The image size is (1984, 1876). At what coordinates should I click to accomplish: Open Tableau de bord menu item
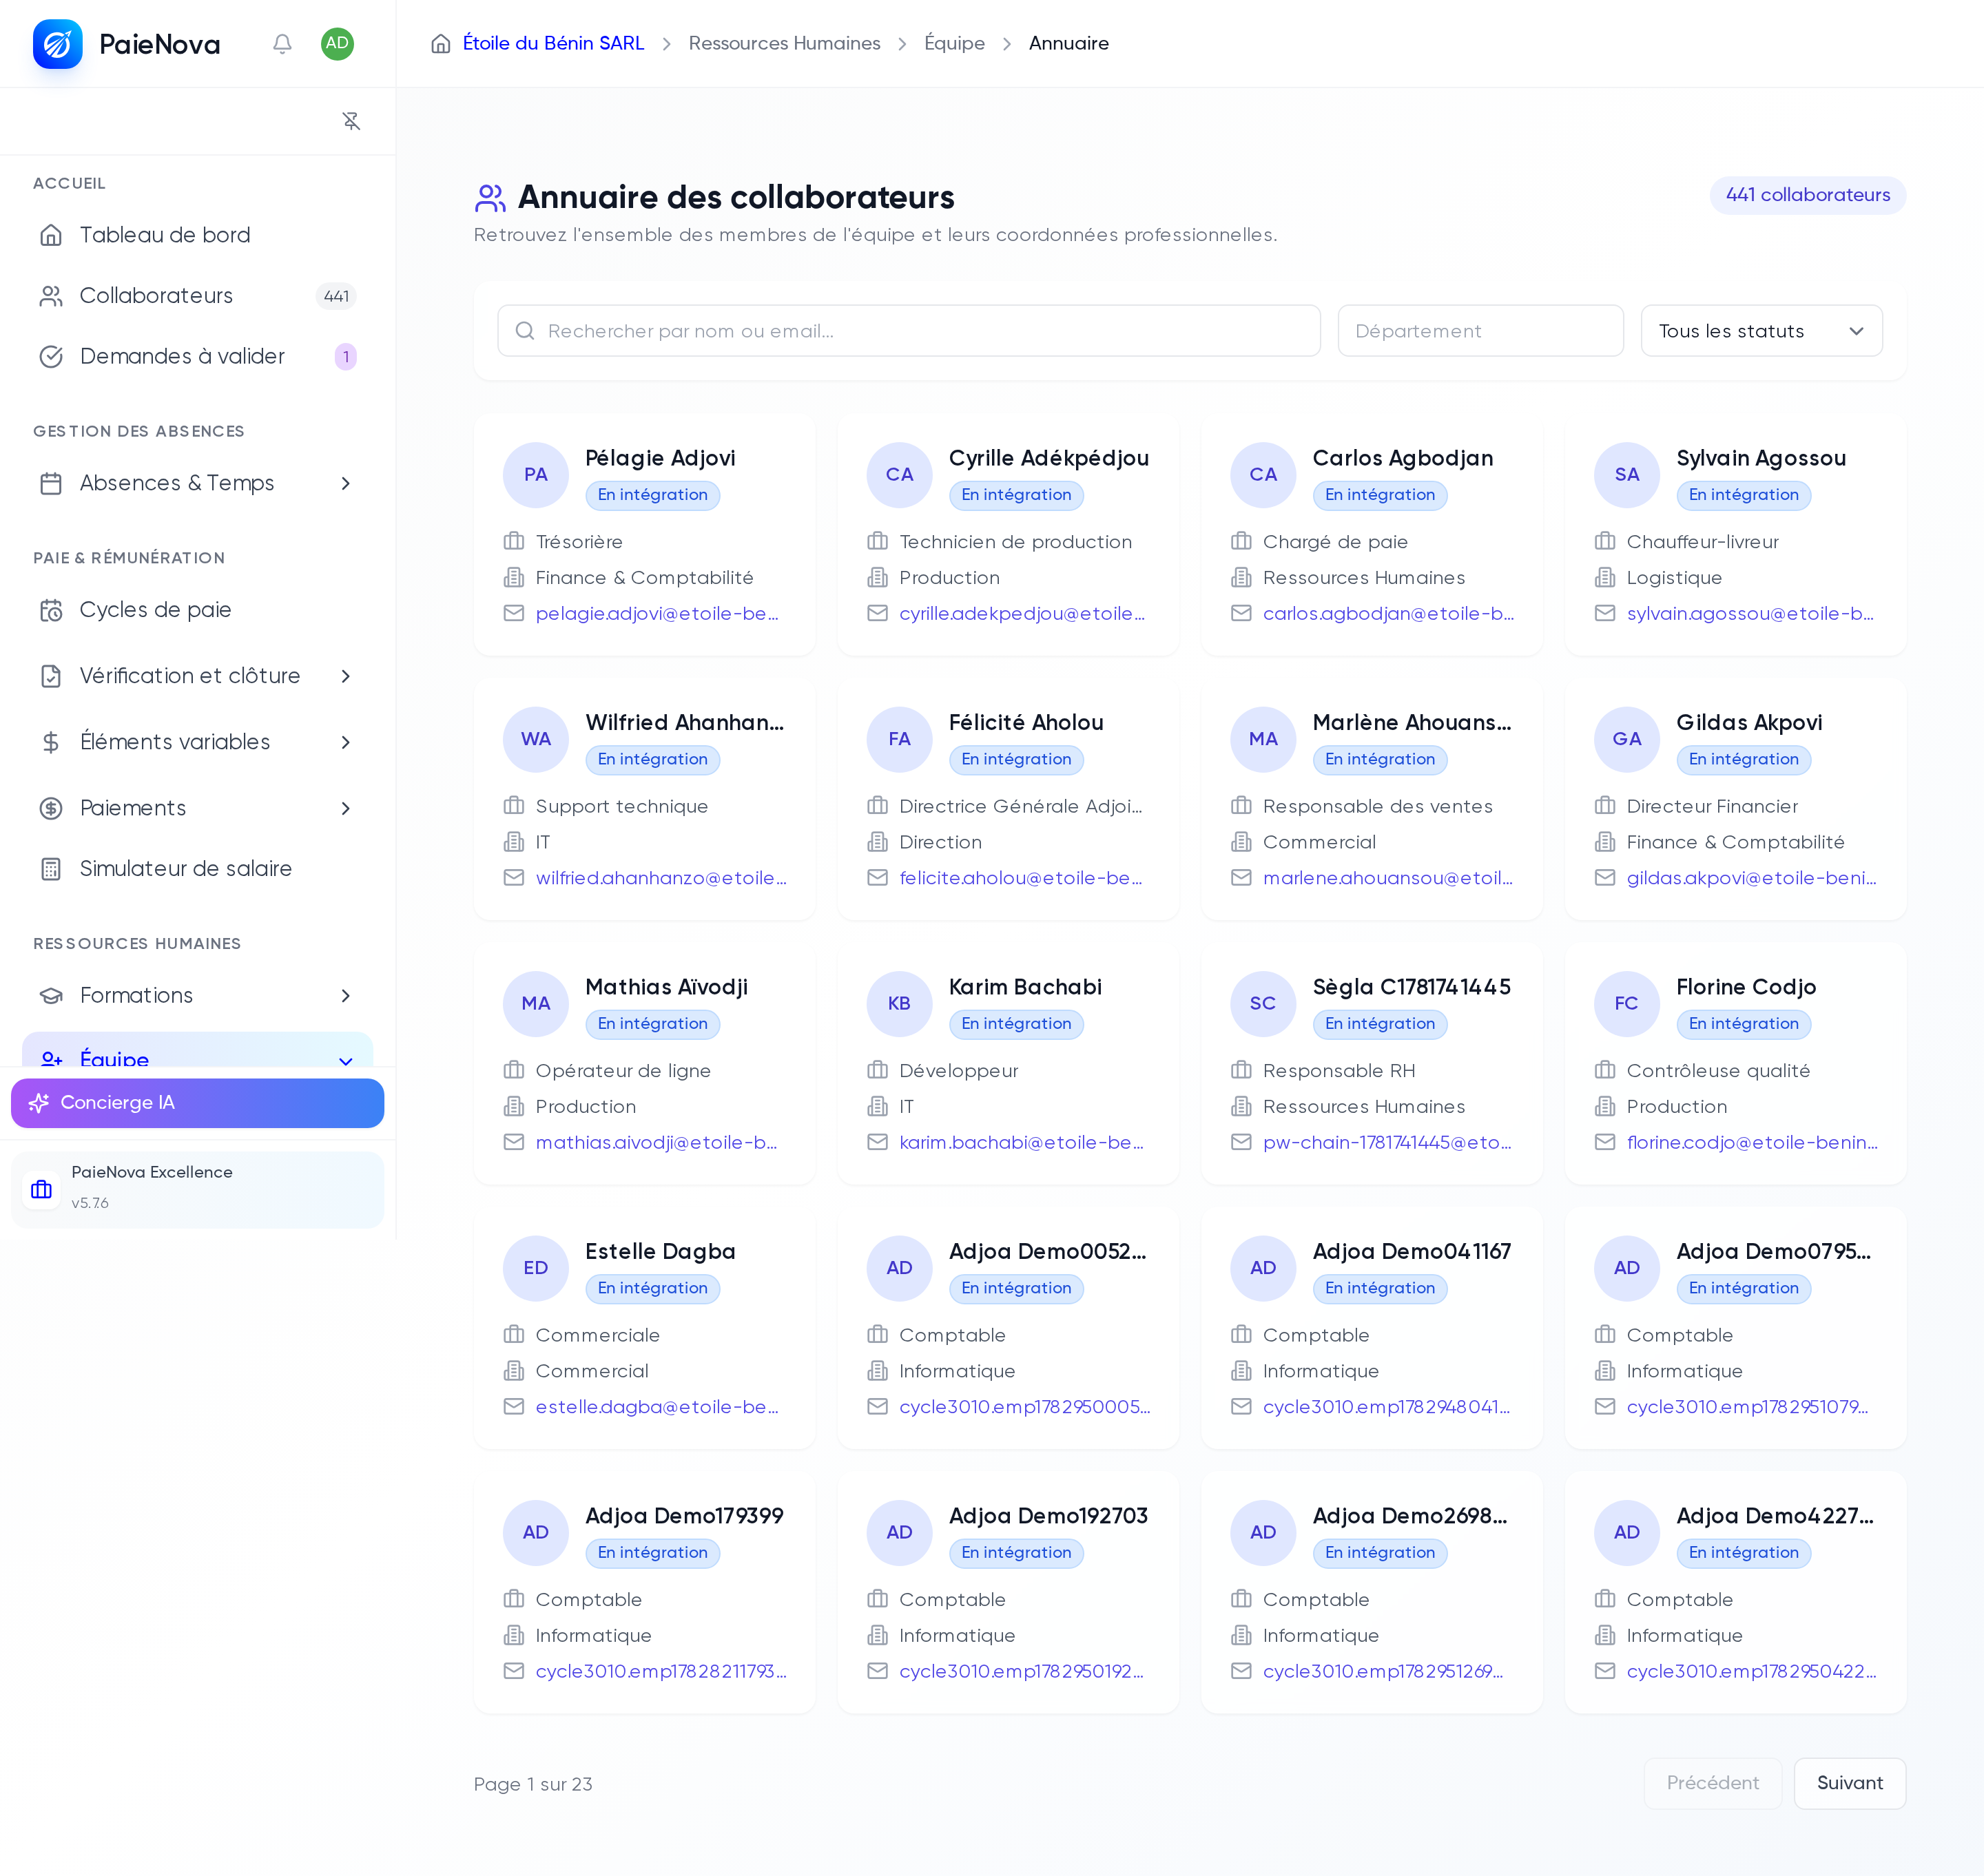(197, 235)
